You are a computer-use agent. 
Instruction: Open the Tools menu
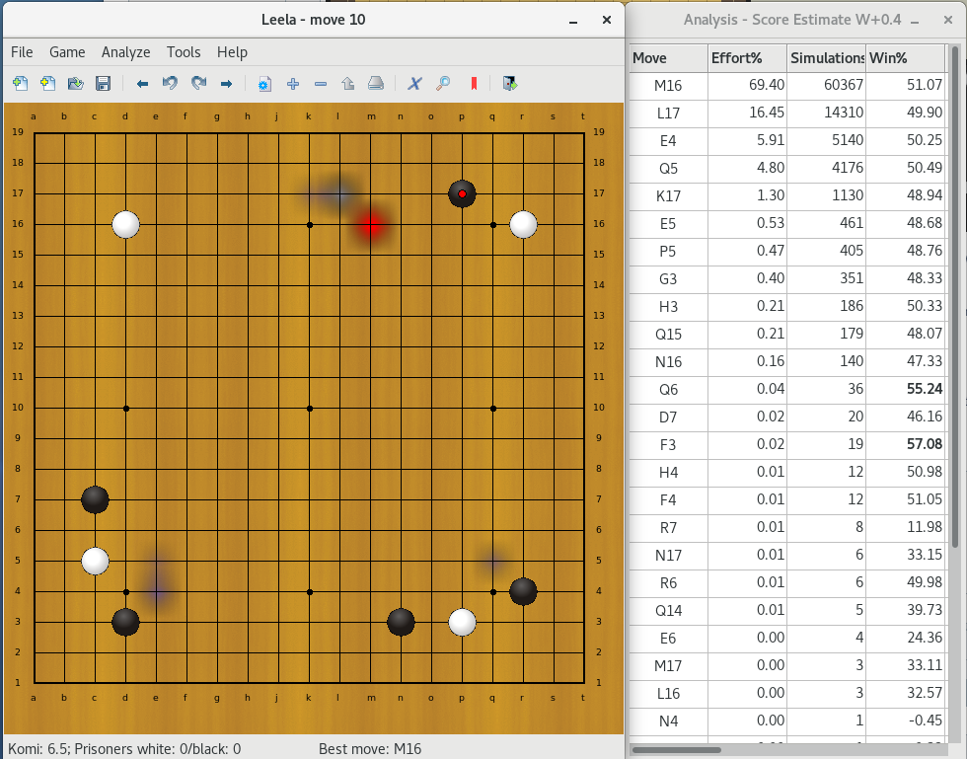(x=184, y=52)
